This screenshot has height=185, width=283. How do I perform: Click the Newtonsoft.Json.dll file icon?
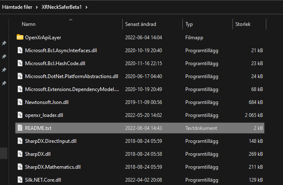click(x=20, y=102)
